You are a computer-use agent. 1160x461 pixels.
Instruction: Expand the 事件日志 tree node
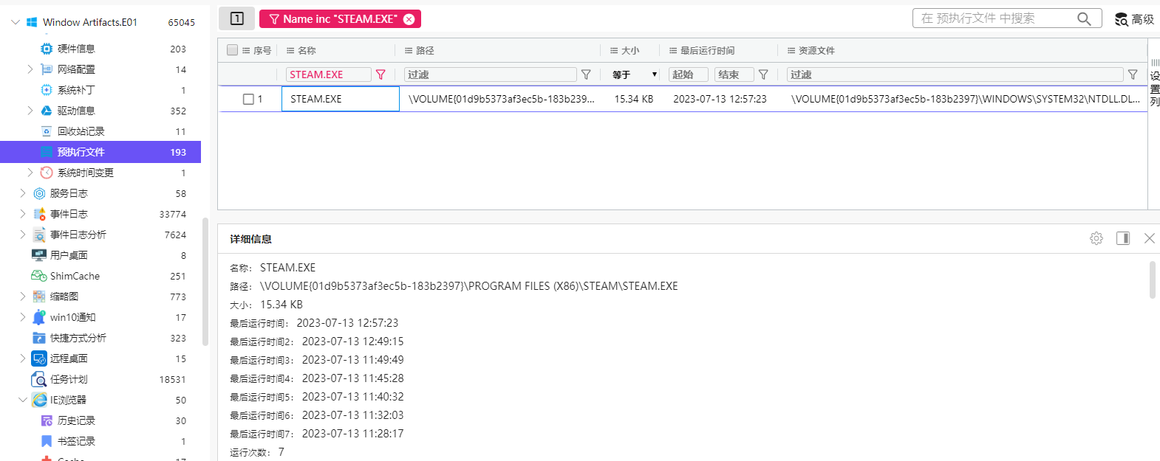tap(23, 214)
